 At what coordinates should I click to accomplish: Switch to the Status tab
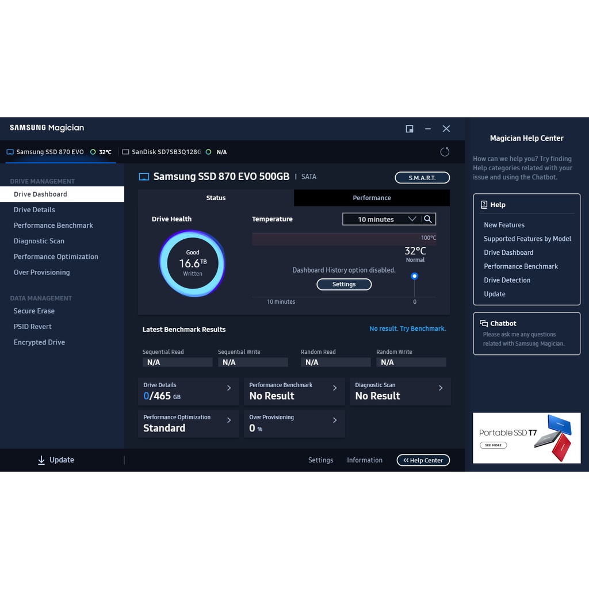216,198
